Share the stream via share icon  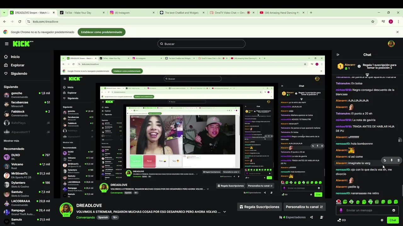pyautogui.click(x=311, y=217)
